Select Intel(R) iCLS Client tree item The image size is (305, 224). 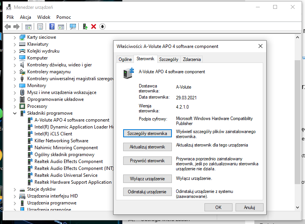click(x=53, y=134)
